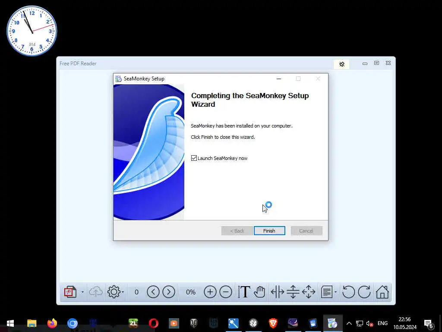The height and width of the screenshot is (332, 442).
Task: Choose page layout view icon
Action: tap(327, 292)
